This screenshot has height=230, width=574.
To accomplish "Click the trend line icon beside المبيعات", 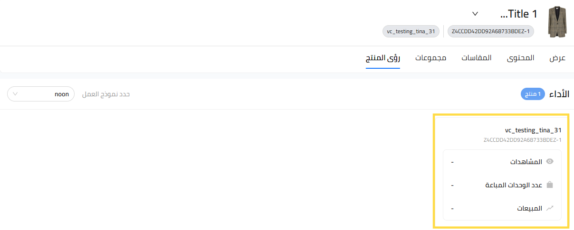I will coord(550,208).
